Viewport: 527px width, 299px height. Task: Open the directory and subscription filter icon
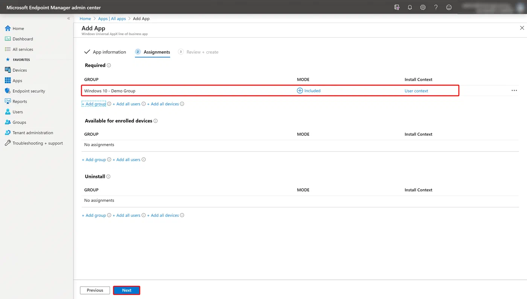397,7
